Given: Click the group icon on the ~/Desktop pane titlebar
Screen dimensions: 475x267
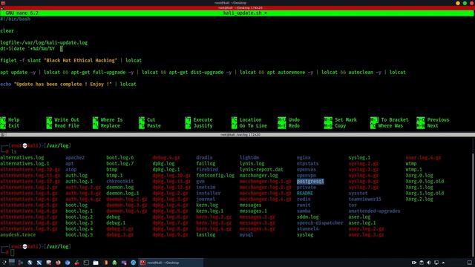Looking at the screenshot, I should [2, 7].
